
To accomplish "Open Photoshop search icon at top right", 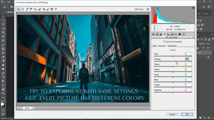I will (x=204, y=7).
